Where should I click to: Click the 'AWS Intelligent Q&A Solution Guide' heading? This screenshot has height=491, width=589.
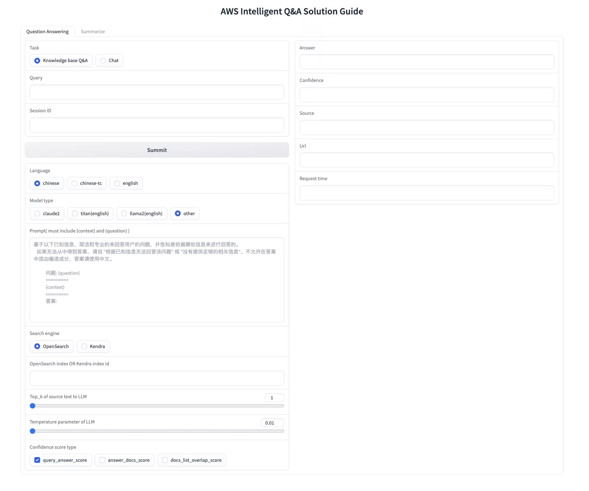(292, 12)
